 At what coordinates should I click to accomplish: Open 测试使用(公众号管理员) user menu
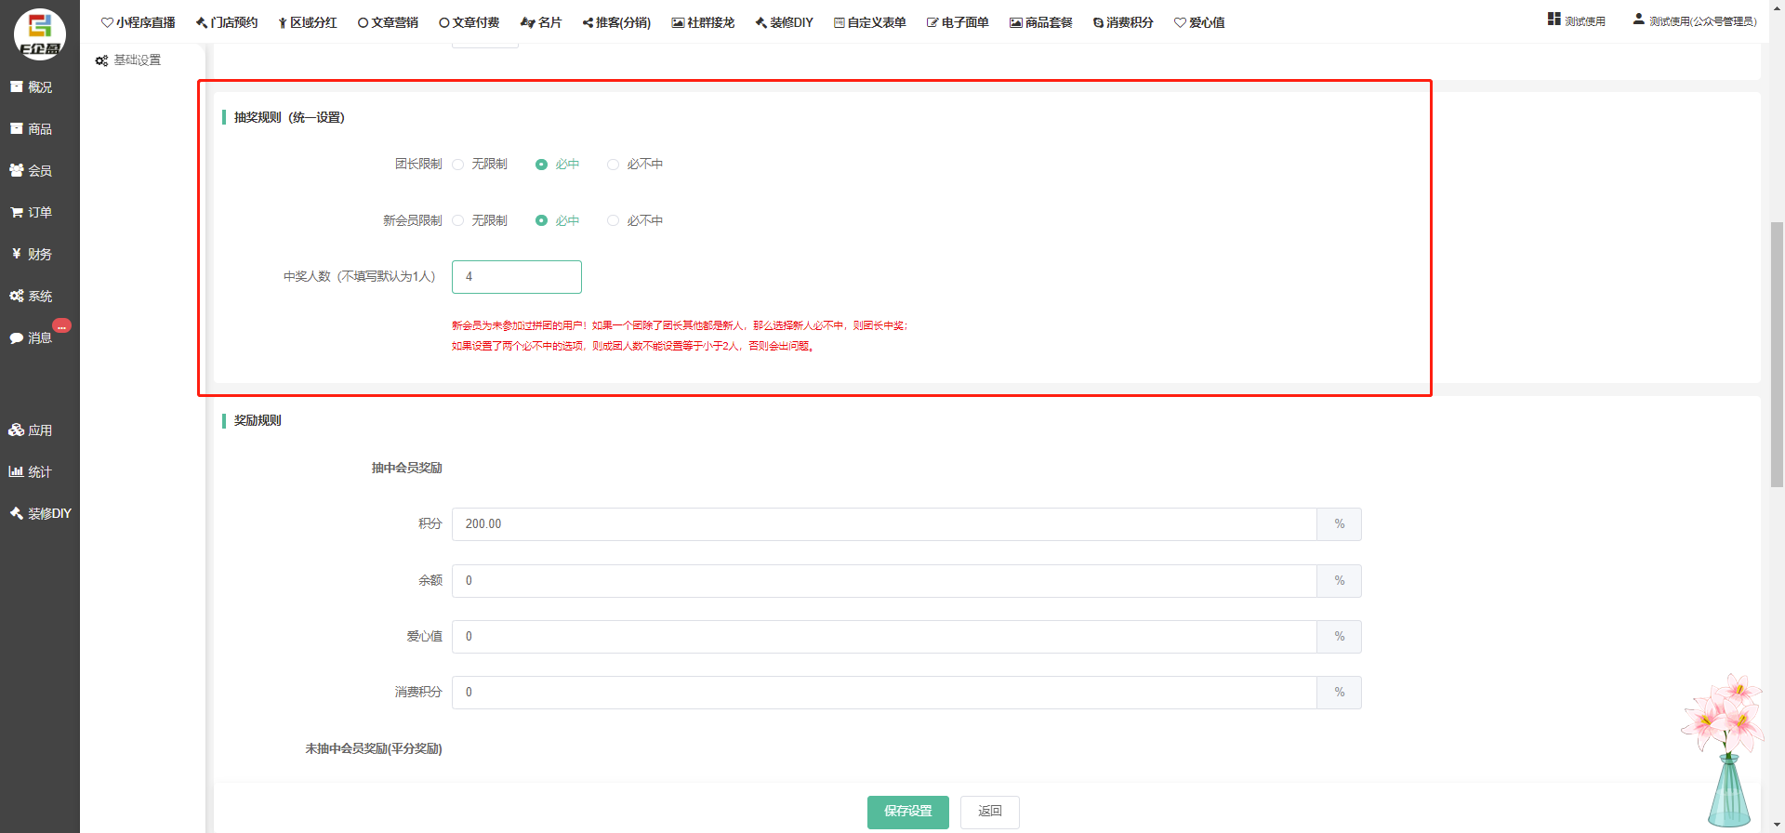pyautogui.click(x=1695, y=20)
